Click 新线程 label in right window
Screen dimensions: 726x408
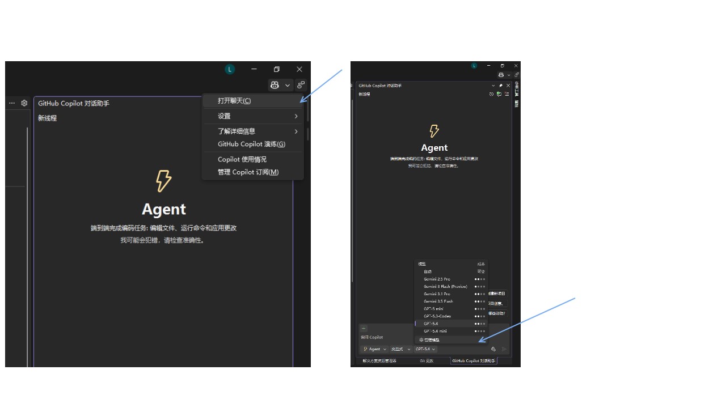pos(364,94)
